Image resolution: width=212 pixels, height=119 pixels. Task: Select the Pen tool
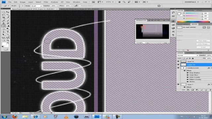(4, 32)
